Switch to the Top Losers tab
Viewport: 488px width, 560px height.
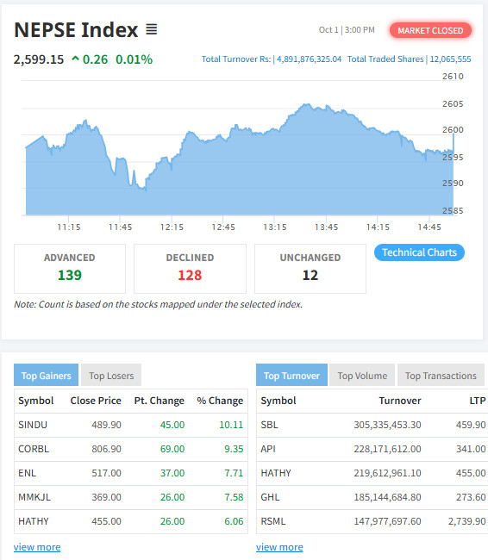pyautogui.click(x=111, y=376)
